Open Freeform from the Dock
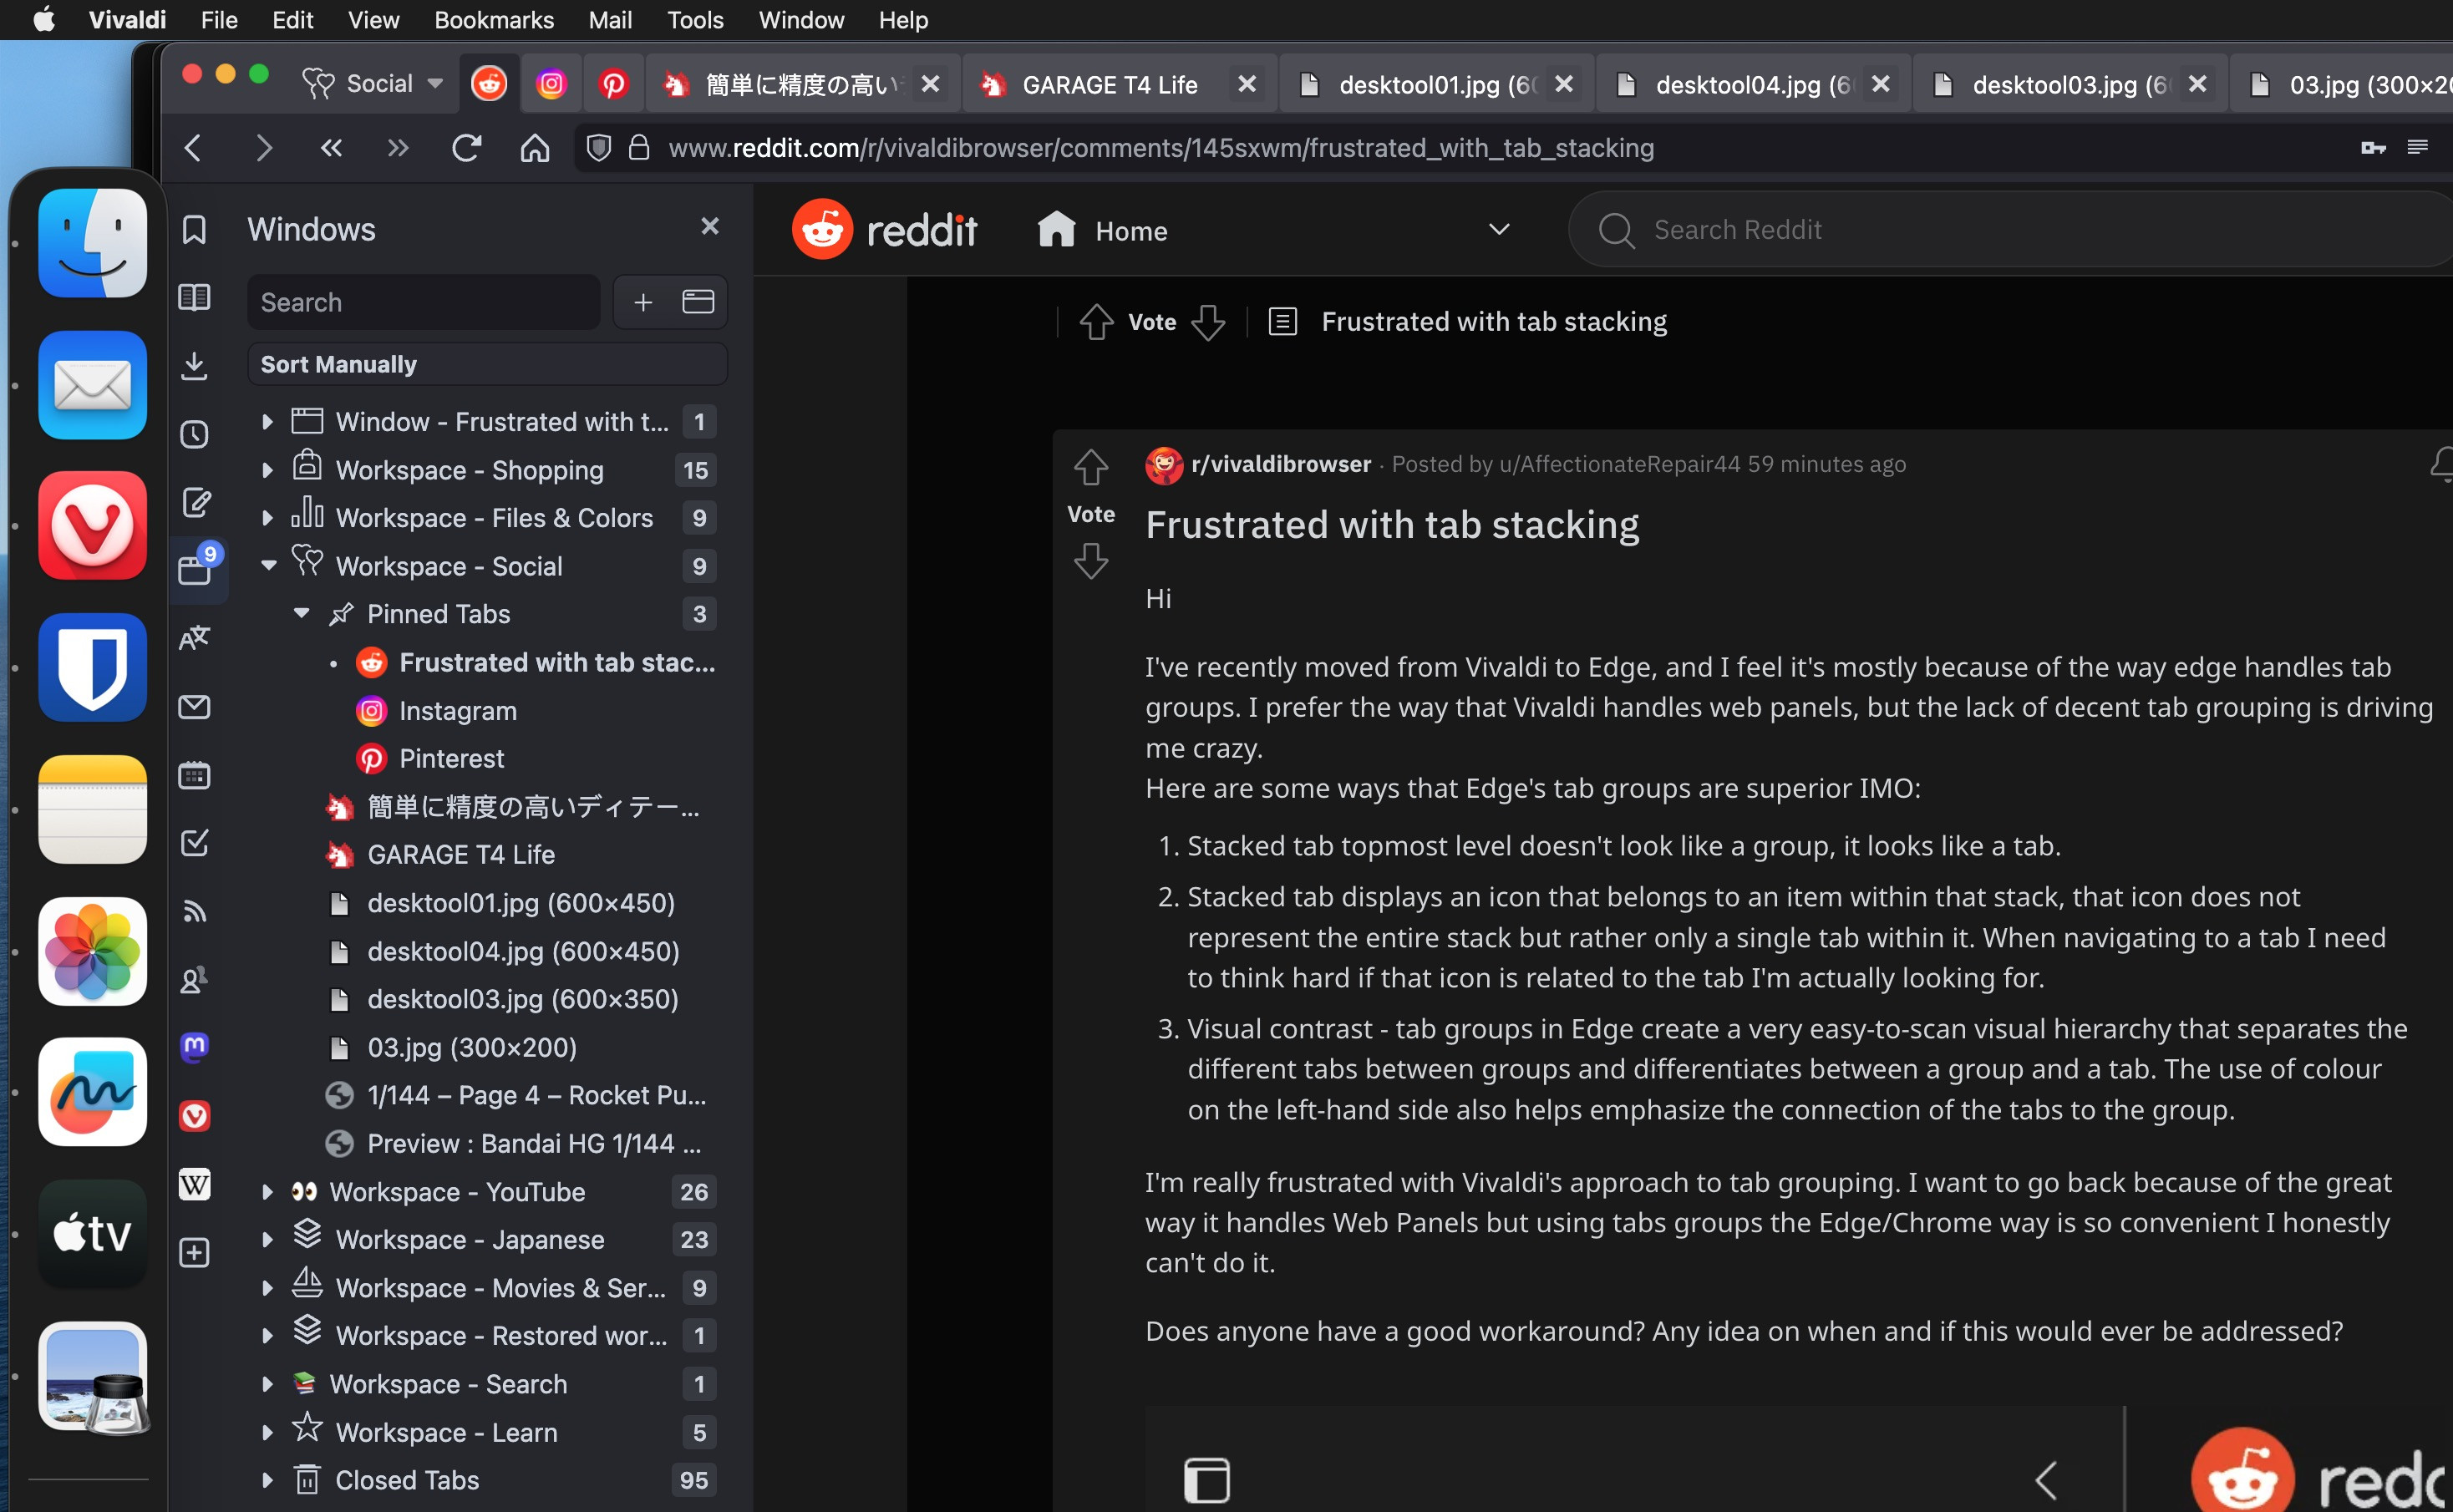 point(92,1092)
